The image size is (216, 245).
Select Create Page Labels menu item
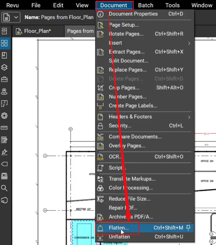[x=145, y=106]
